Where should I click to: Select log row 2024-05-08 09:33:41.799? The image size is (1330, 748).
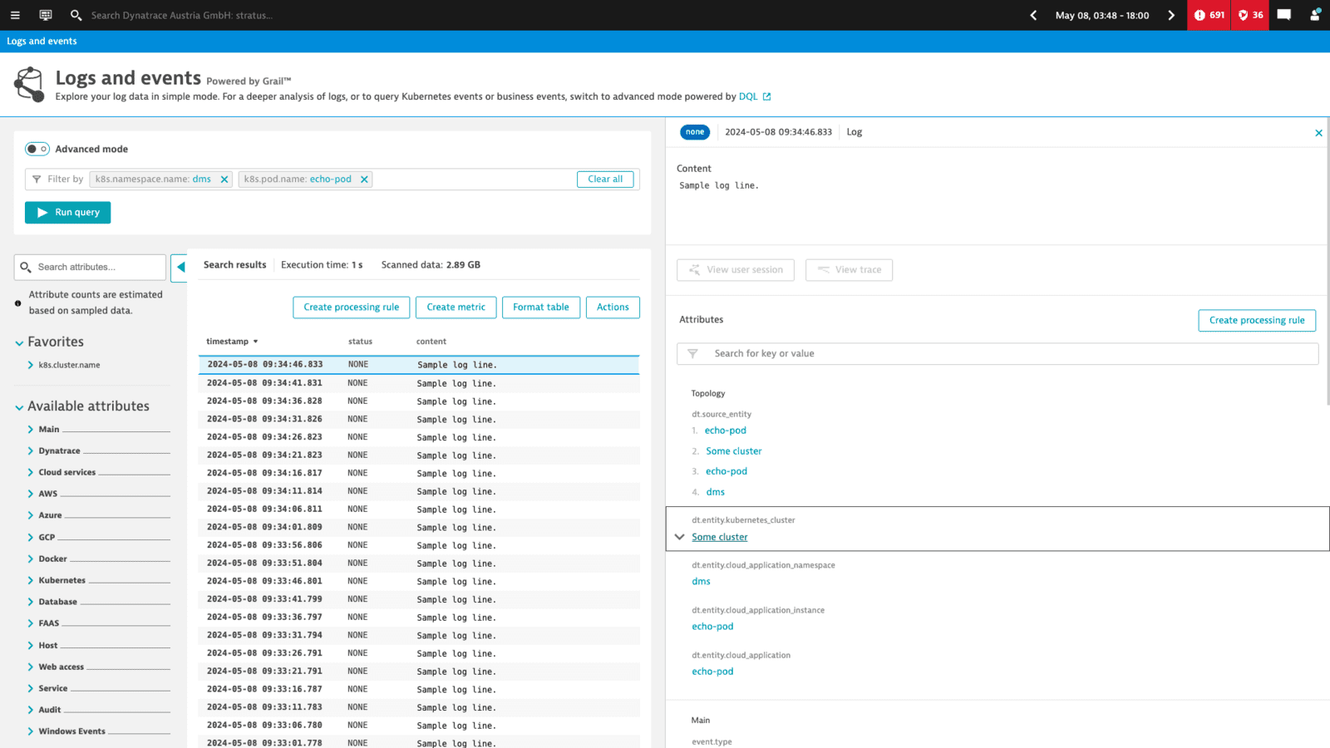pyautogui.click(x=419, y=599)
